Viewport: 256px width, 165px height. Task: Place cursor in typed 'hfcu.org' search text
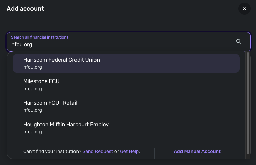click(22, 44)
